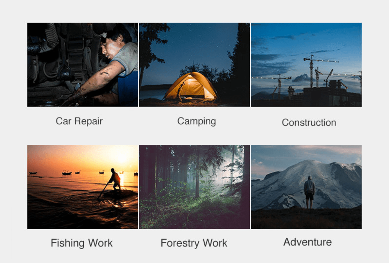Click the boats on the sunset horizon
Viewport: 389px width, 263px height.
82,172
